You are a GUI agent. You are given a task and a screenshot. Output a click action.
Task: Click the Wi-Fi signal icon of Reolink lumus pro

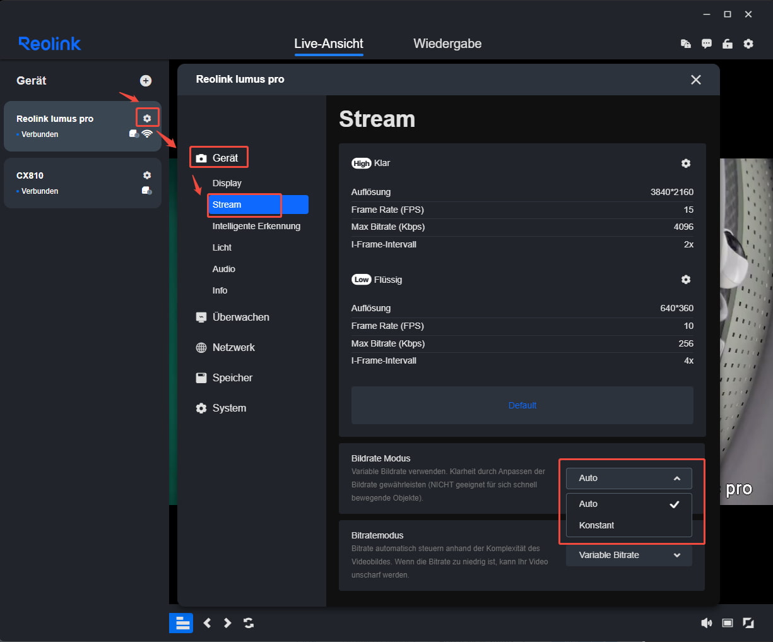pyautogui.click(x=147, y=134)
